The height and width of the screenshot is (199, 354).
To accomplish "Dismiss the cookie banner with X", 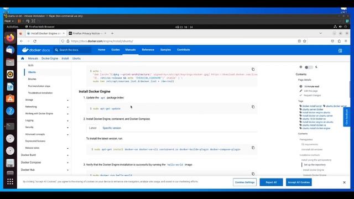I will [x=344, y=182].
